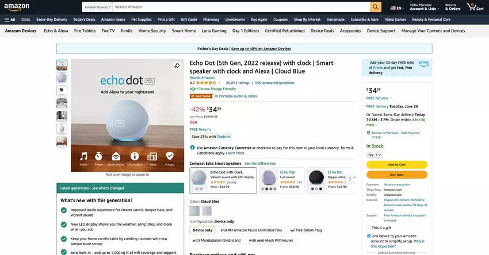Click the Music note icon on the product image
Screen dimensions: 489x255
84,156
